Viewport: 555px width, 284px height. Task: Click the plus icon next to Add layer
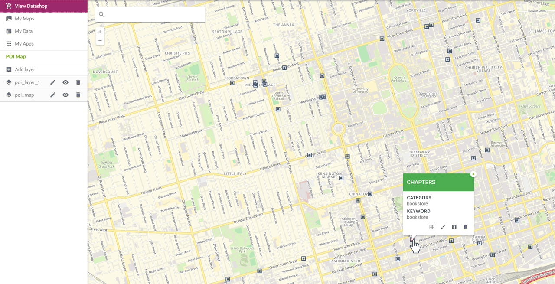pyautogui.click(x=9, y=69)
